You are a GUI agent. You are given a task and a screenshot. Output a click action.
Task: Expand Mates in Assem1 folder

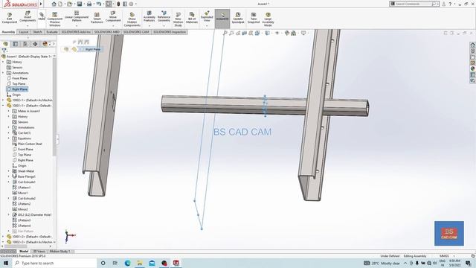pos(8,111)
